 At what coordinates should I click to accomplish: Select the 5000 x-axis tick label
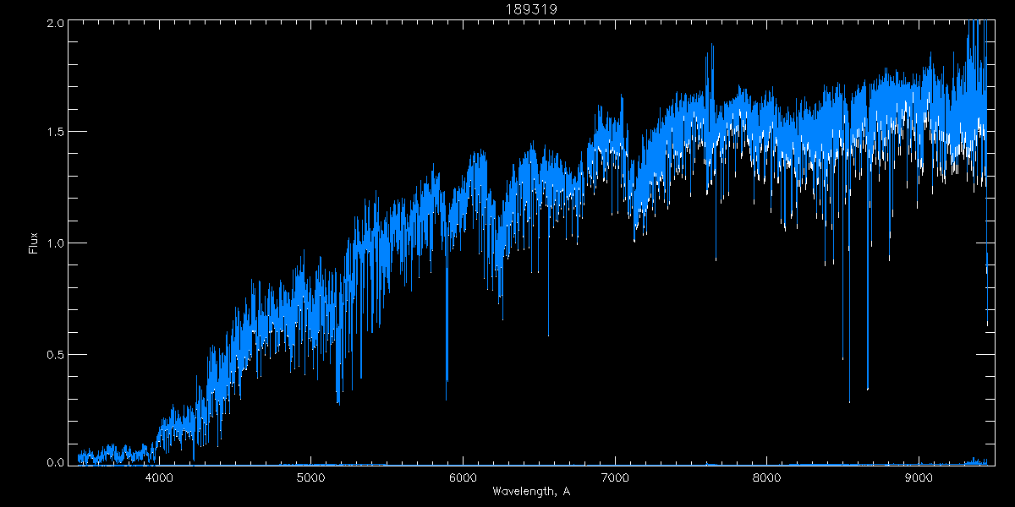click(x=311, y=477)
